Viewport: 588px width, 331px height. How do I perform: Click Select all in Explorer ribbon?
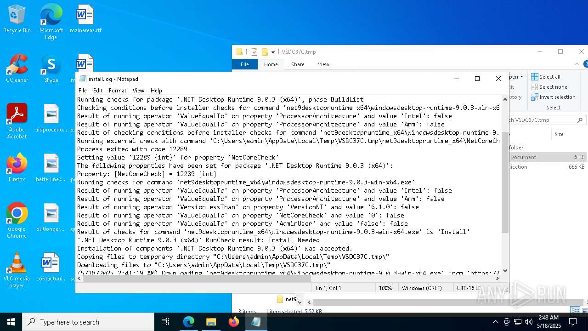click(546, 77)
